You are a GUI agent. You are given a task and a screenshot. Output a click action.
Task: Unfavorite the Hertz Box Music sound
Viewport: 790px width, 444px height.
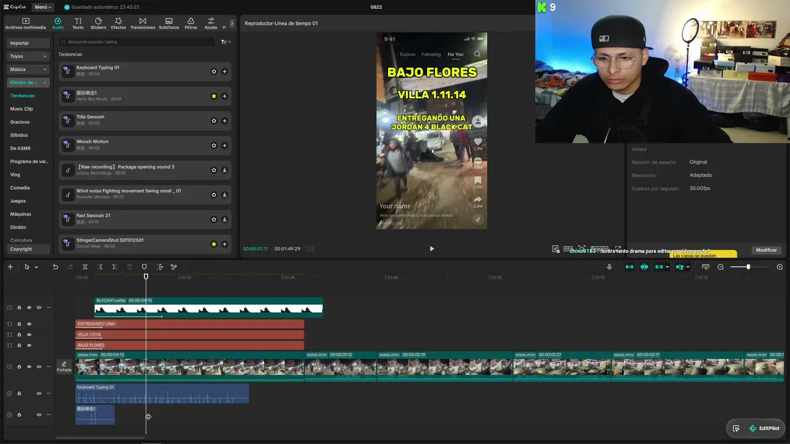[x=214, y=96]
